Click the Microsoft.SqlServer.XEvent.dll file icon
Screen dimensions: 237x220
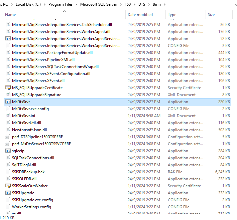8,81
